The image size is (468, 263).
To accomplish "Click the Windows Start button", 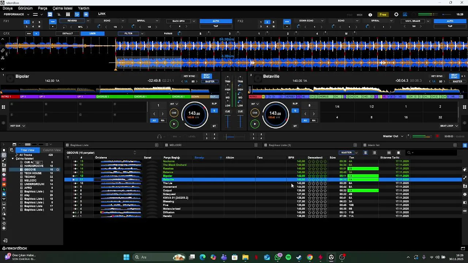I will 126,257.
